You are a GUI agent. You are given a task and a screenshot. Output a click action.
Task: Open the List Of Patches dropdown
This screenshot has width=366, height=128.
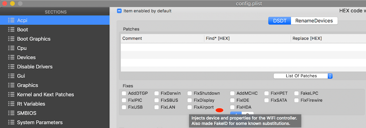coord(303,76)
